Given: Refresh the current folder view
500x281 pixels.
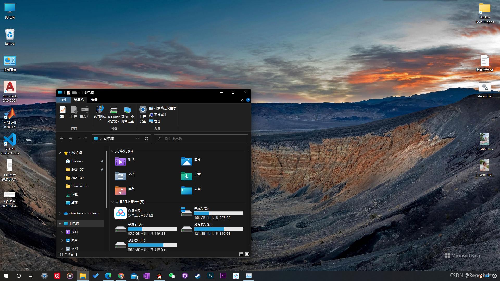Looking at the screenshot, I should [146, 139].
